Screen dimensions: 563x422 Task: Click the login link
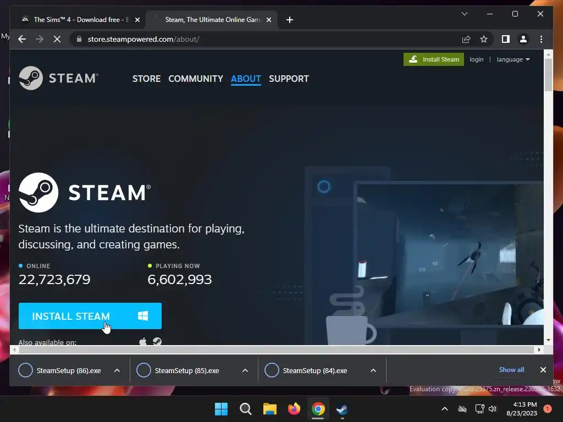coord(477,59)
